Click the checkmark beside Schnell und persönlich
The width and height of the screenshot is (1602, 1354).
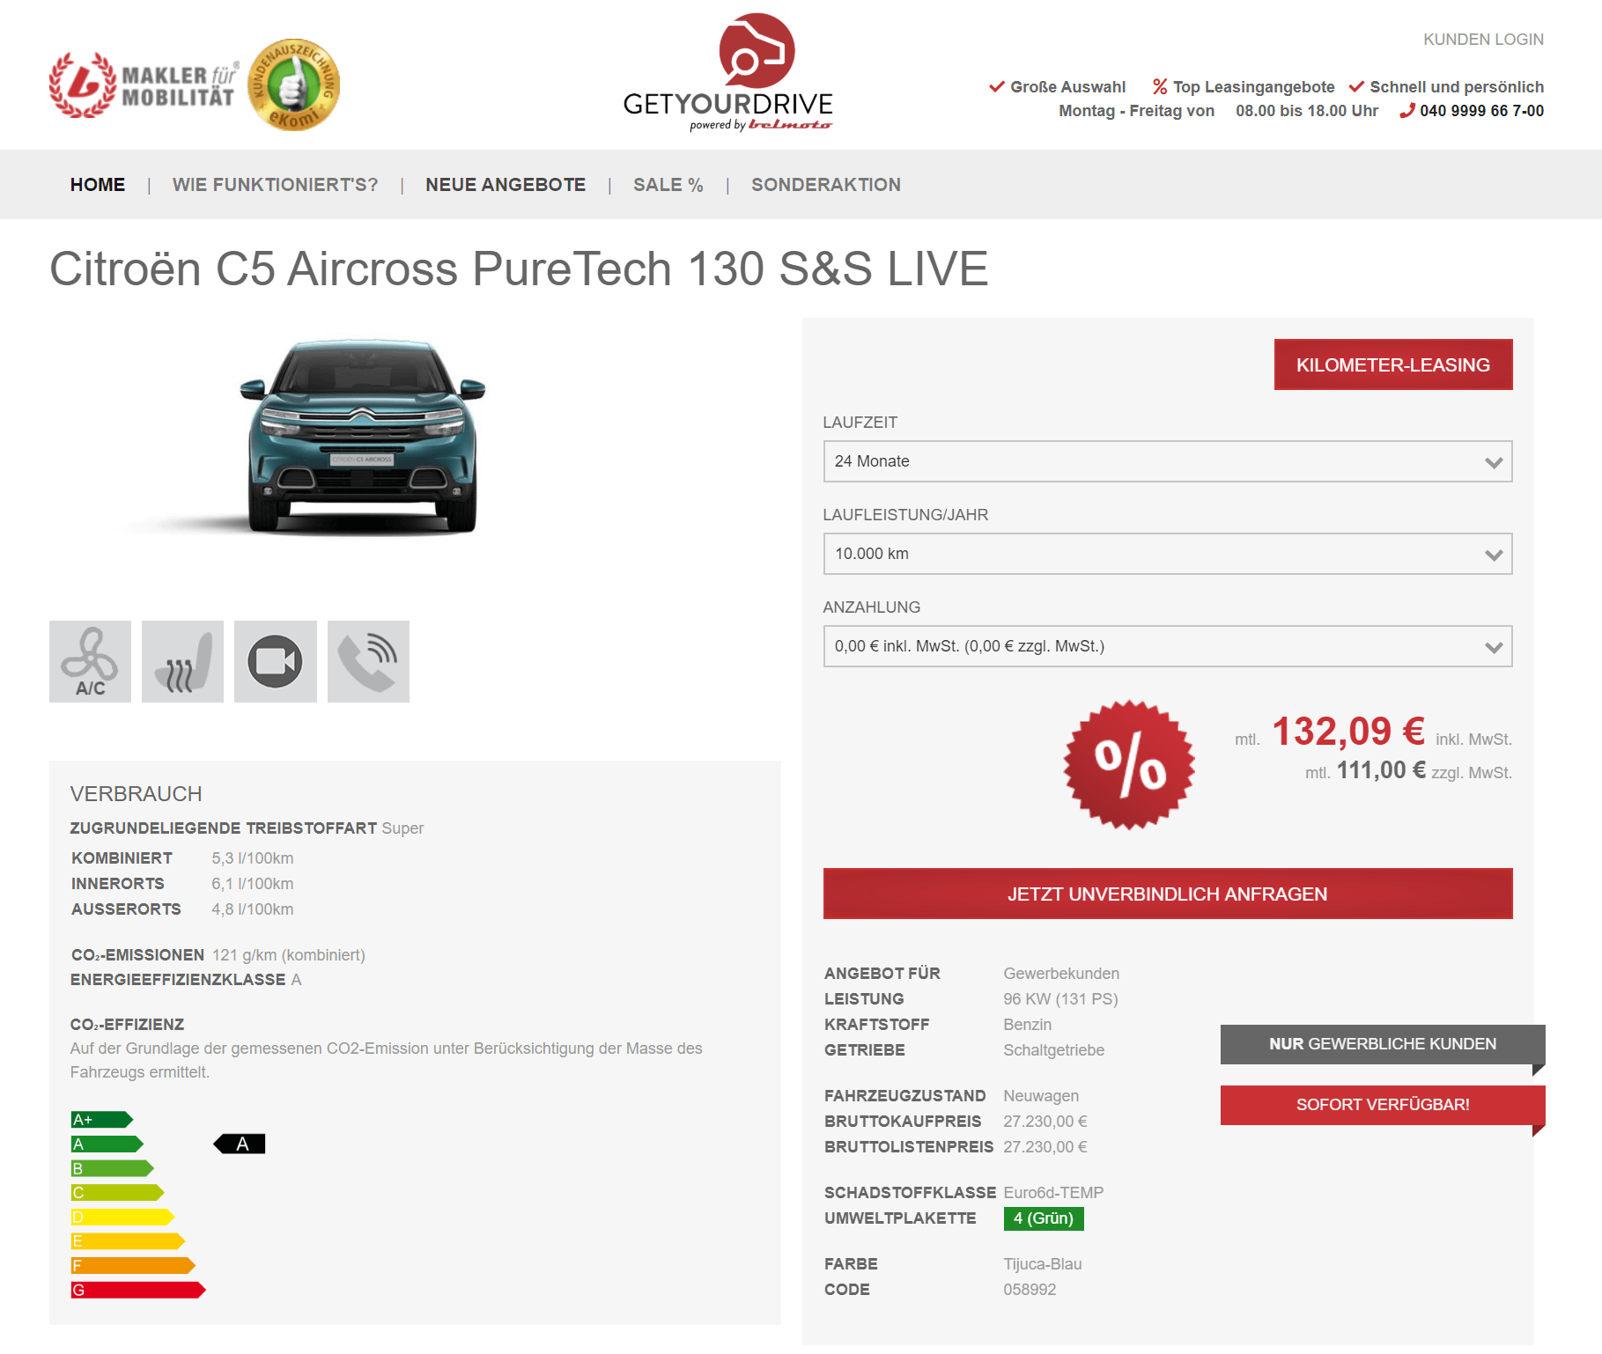click(1356, 86)
